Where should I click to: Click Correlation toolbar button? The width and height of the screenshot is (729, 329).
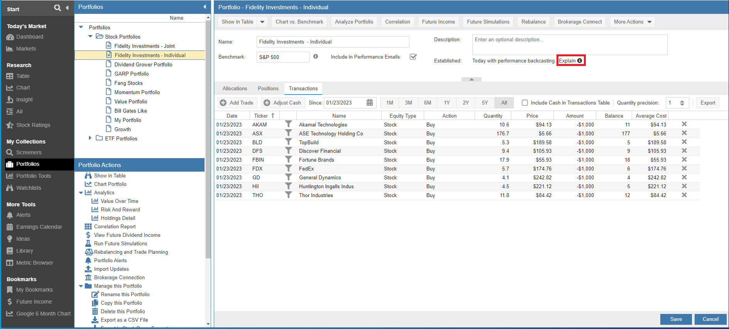[397, 22]
